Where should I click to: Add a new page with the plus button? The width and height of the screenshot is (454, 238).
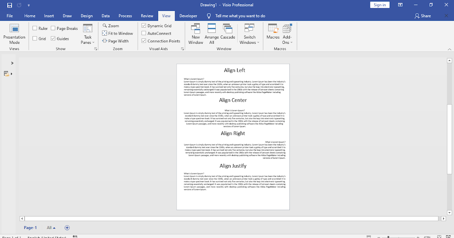pyautogui.click(x=67, y=227)
